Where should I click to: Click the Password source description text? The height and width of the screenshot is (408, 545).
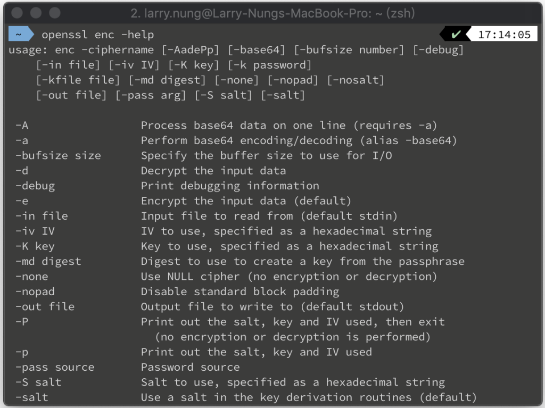tap(190, 367)
